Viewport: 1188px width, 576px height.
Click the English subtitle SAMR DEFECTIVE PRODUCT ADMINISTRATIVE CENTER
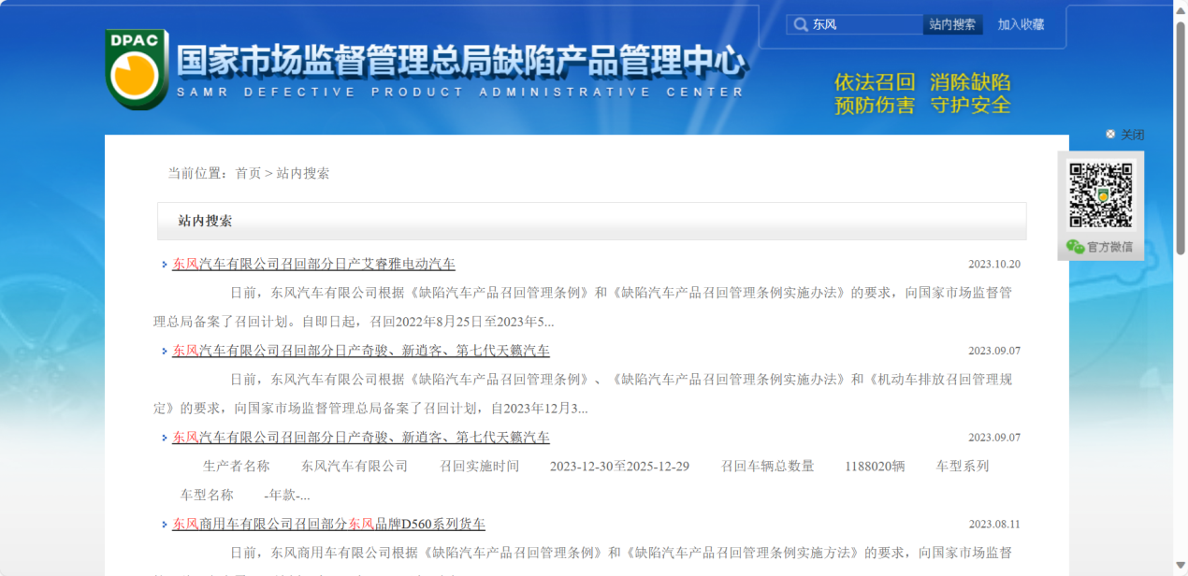tap(460, 92)
